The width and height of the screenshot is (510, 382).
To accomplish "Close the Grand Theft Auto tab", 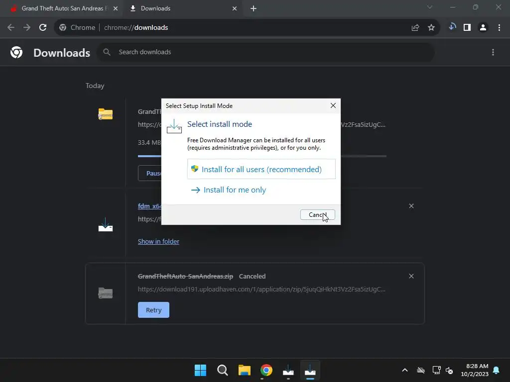I will pos(115,8).
